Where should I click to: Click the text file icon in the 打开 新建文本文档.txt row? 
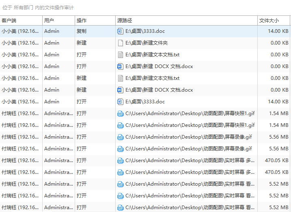[x=120, y=55]
